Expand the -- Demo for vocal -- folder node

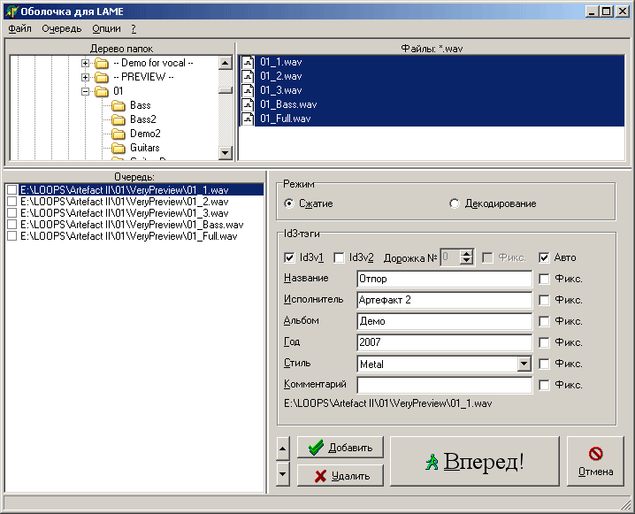pyautogui.click(x=85, y=63)
